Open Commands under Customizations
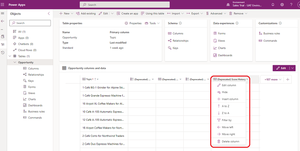The width and height of the screenshot is (300, 151). click(x=268, y=40)
